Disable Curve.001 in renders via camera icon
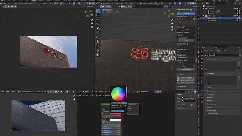The image size is (242, 136). [x=240, y=18]
